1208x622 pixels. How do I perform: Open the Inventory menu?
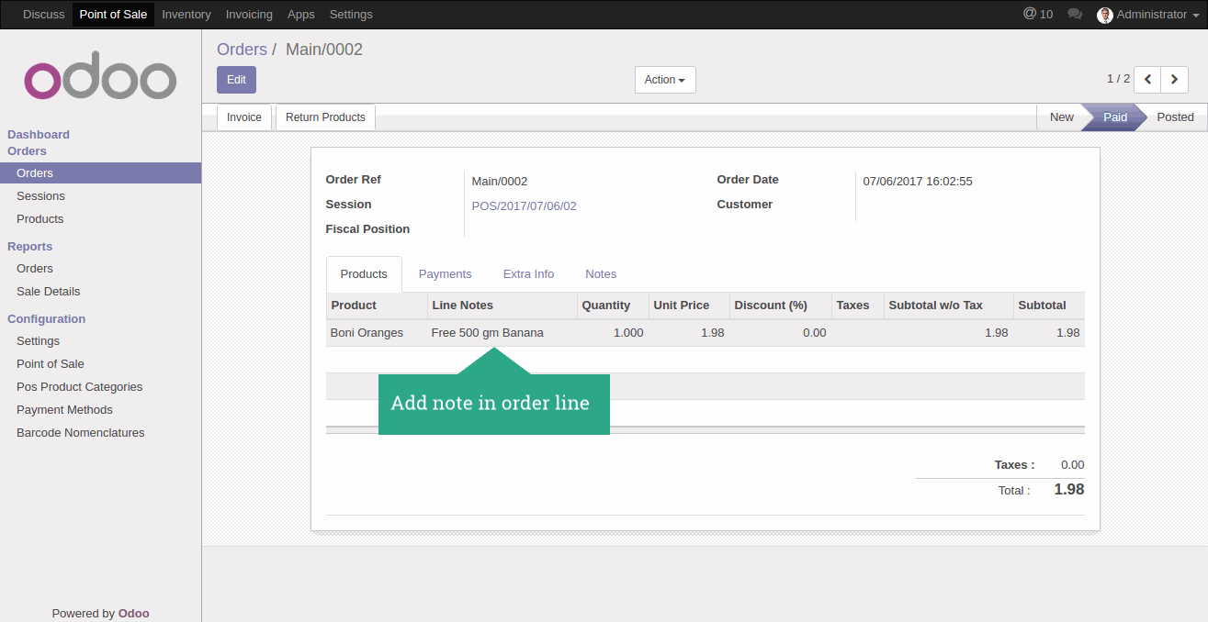tap(186, 15)
